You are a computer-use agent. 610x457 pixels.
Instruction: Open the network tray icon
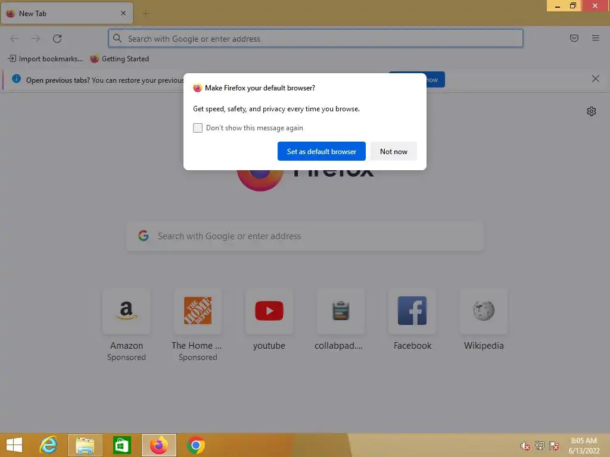click(539, 446)
